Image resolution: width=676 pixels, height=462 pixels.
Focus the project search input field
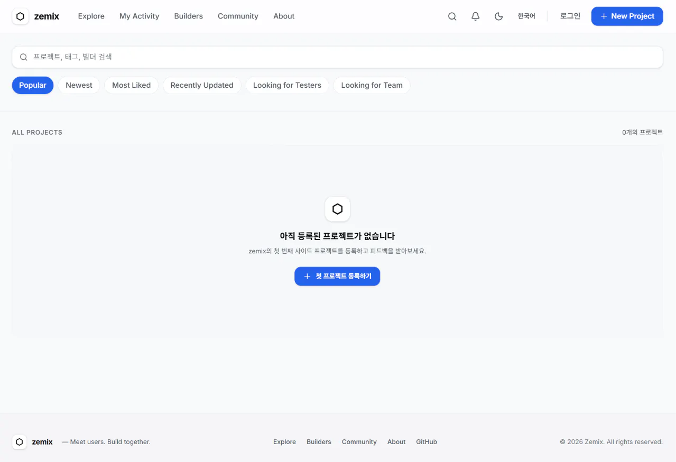click(x=337, y=57)
